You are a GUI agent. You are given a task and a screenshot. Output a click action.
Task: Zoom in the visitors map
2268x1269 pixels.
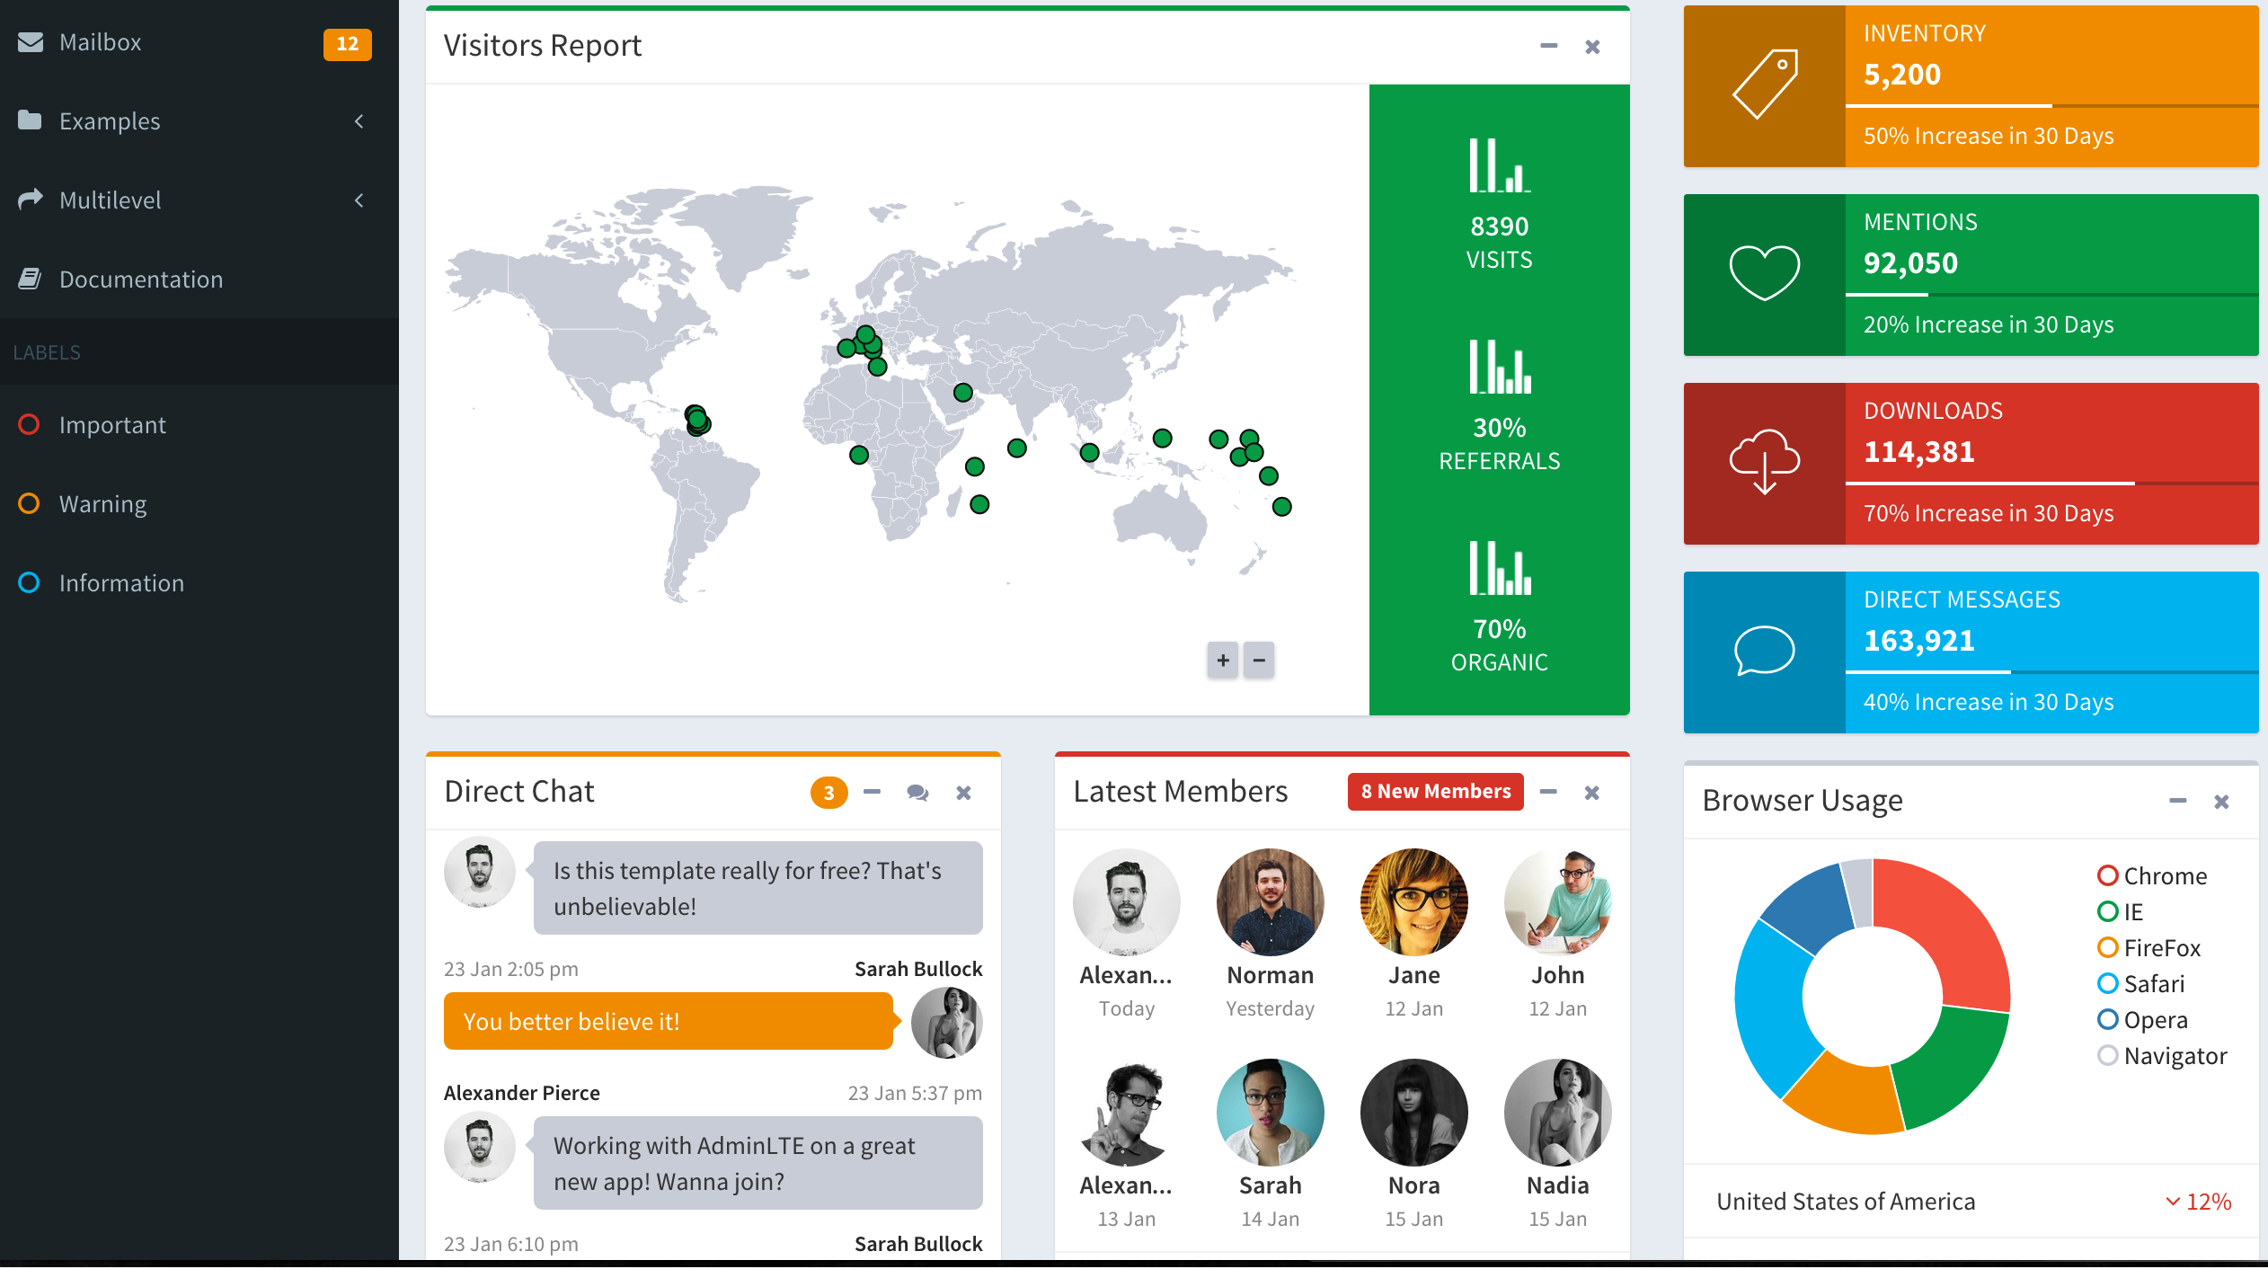(x=1223, y=661)
